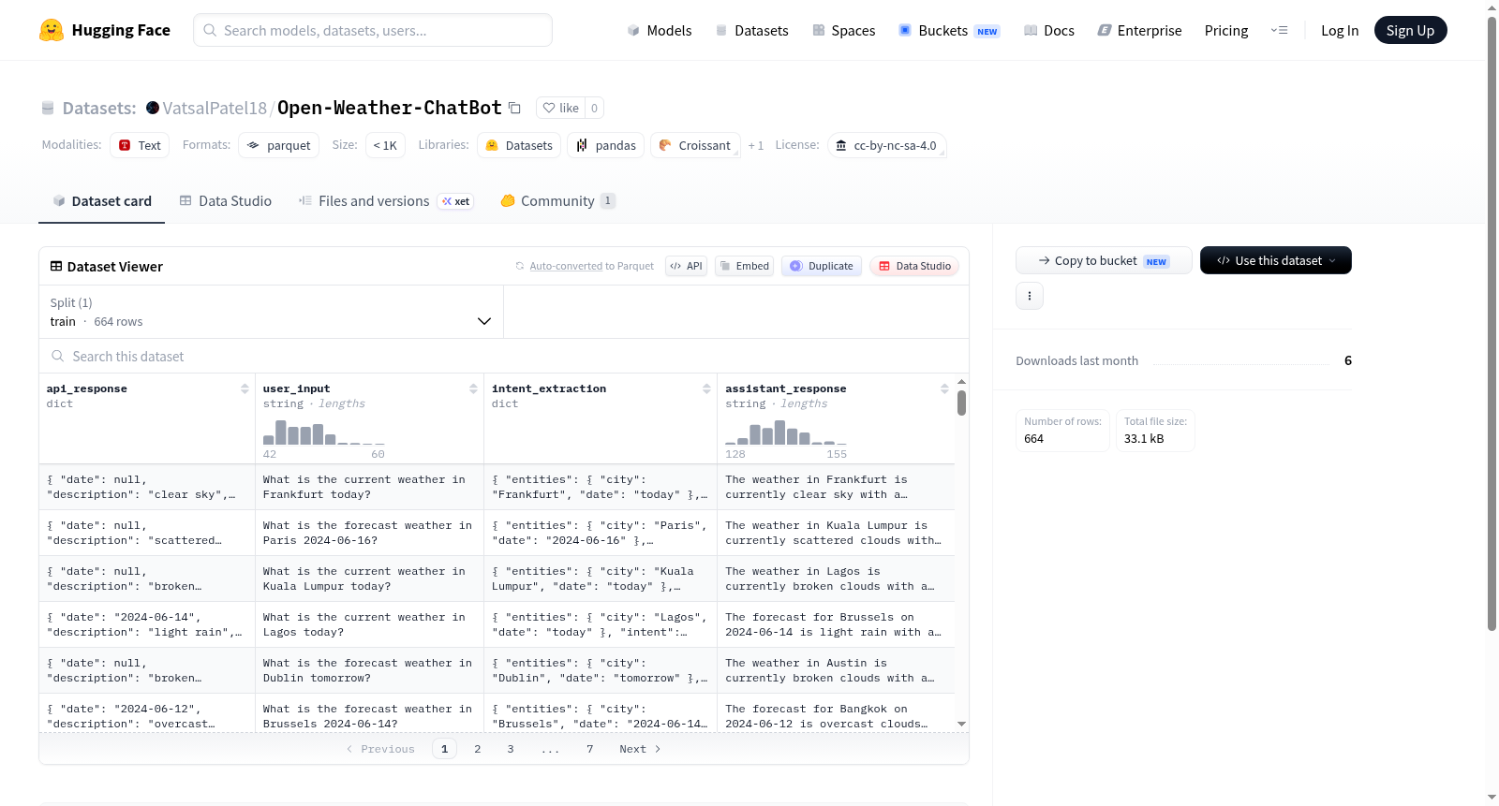Click the assistant_response lengths histogram
This screenshot has height=806, width=1499.
tap(786, 431)
